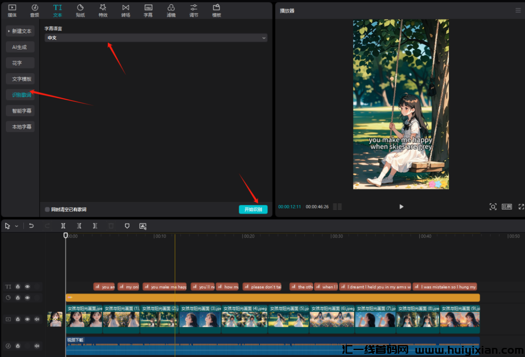Switch to the 音频 audio tab

[35, 10]
